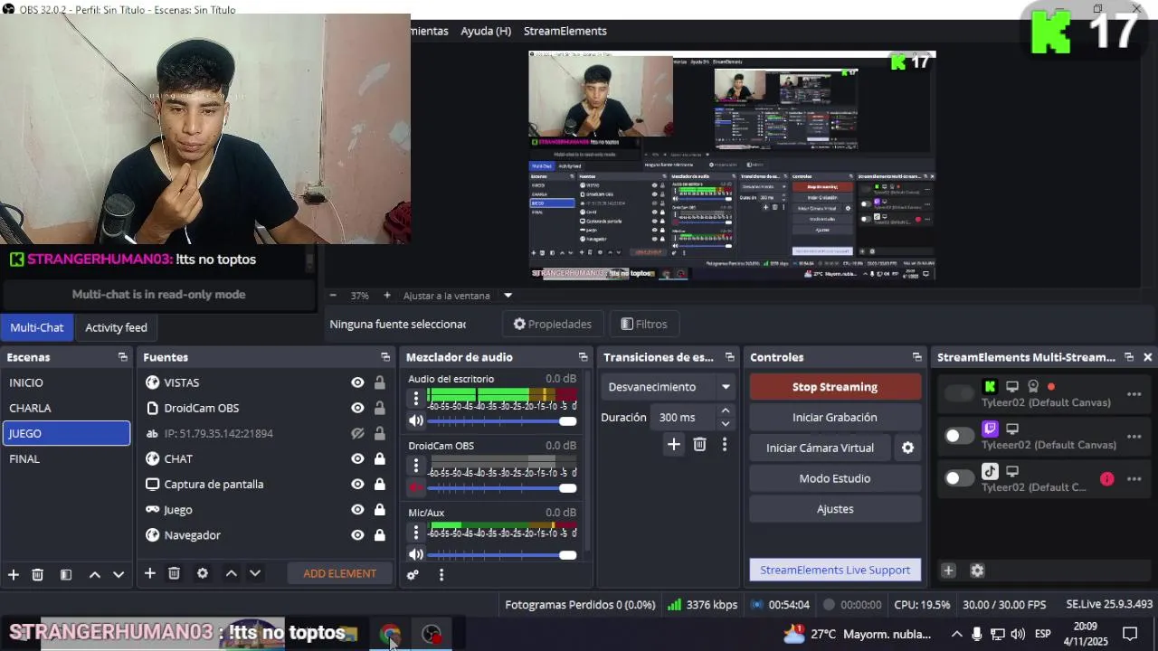This screenshot has height=651, width=1158.
Task: Open advanced audio properties gears icon
Action: (x=413, y=574)
